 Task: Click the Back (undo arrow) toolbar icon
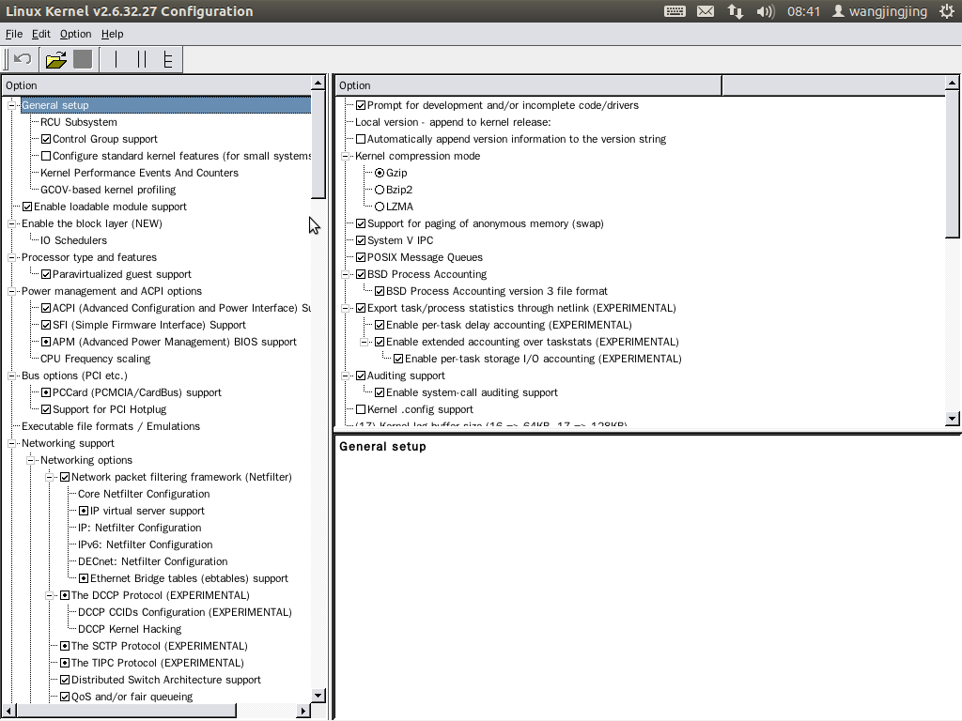click(23, 59)
